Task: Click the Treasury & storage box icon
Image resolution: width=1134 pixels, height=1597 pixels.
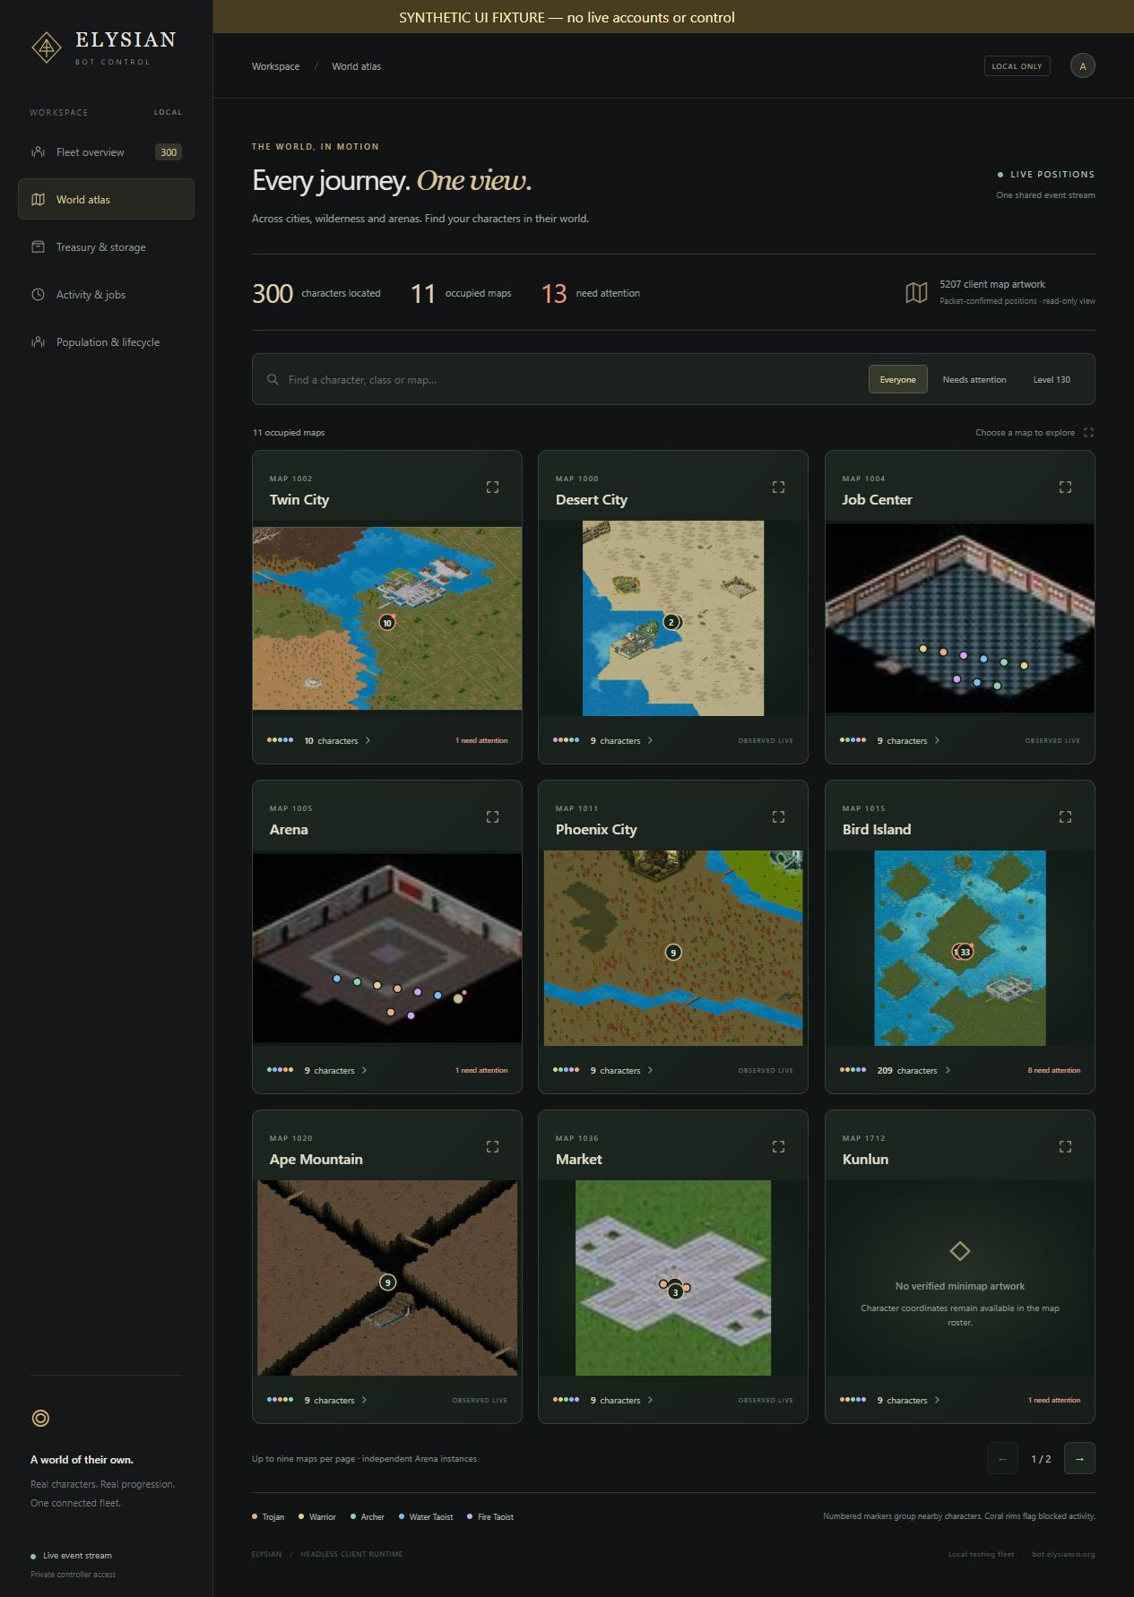Action: coord(38,246)
